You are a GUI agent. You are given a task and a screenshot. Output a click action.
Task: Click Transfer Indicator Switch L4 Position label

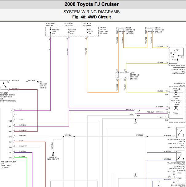pos(176,166)
